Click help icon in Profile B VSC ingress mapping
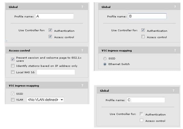Viewport: 183px width, 129px height. coord(175,50)
